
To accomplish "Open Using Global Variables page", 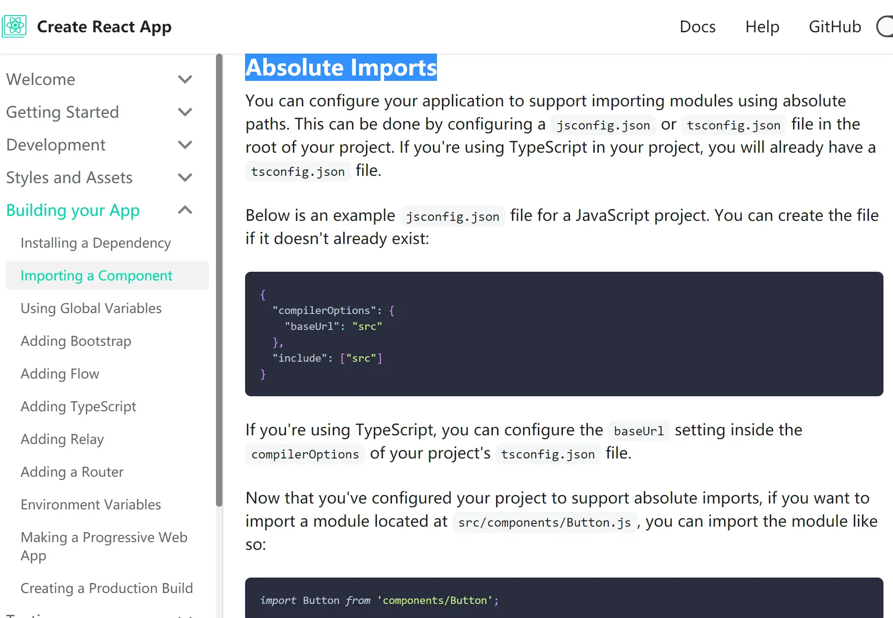I will pos(91,309).
